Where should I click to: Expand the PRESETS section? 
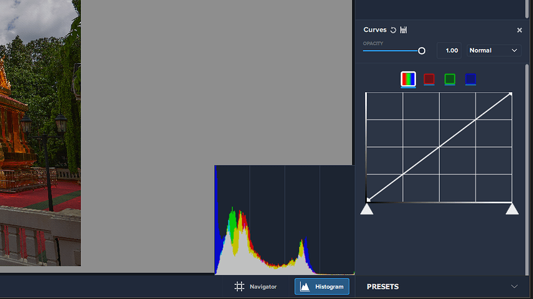(x=514, y=286)
